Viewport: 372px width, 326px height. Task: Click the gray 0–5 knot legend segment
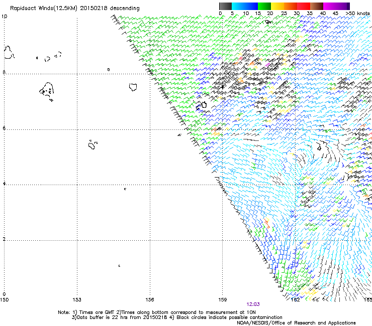coord(225,6)
